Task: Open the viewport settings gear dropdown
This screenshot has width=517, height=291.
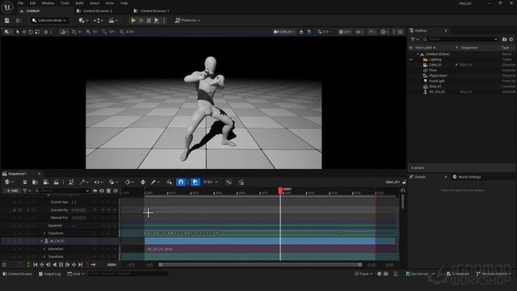Action: pos(385,32)
